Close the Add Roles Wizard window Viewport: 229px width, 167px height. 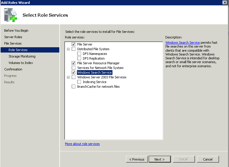pyautogui.click(x=225, y=2)
